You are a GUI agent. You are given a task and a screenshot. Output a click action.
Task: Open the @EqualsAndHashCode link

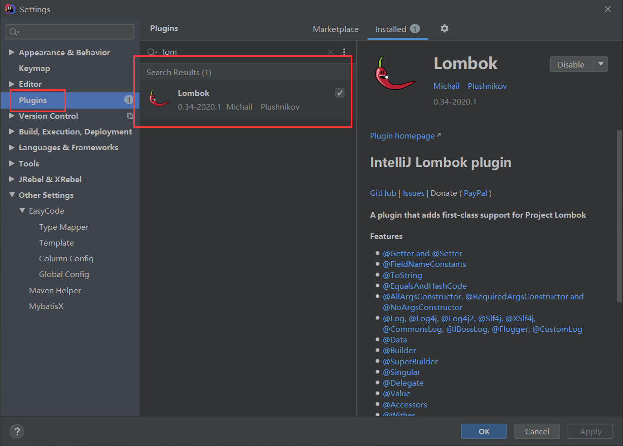click(425, 286)
